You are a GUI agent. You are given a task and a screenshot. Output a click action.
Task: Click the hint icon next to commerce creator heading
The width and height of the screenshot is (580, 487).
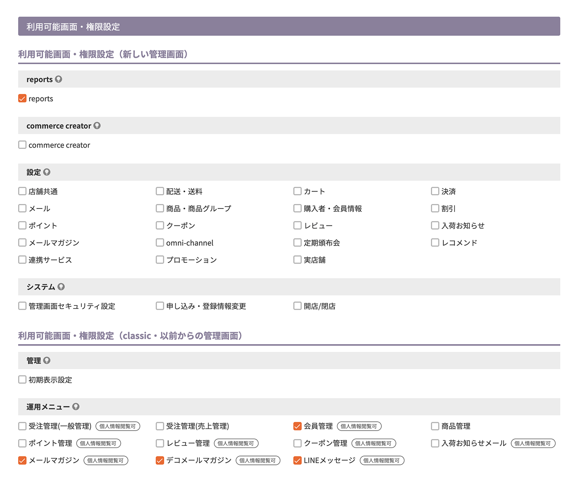click(x=97, y=126)
